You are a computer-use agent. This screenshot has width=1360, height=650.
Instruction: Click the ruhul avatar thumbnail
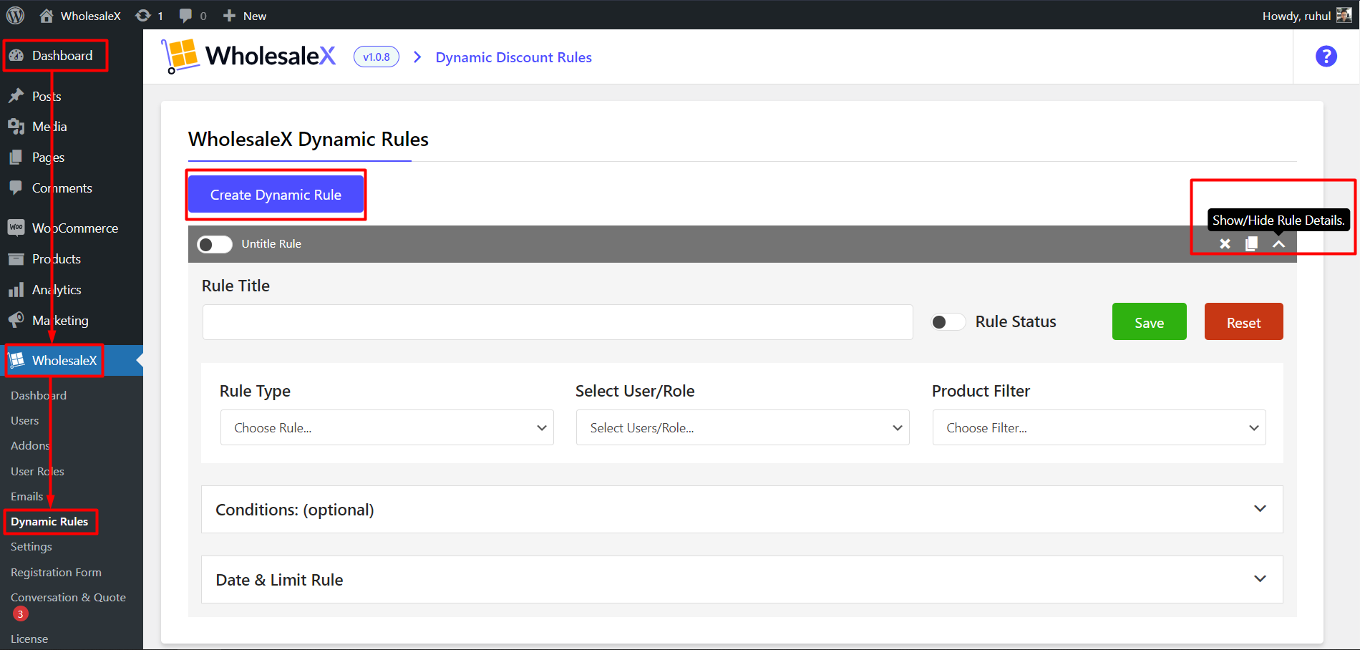tap(1344, 15)
